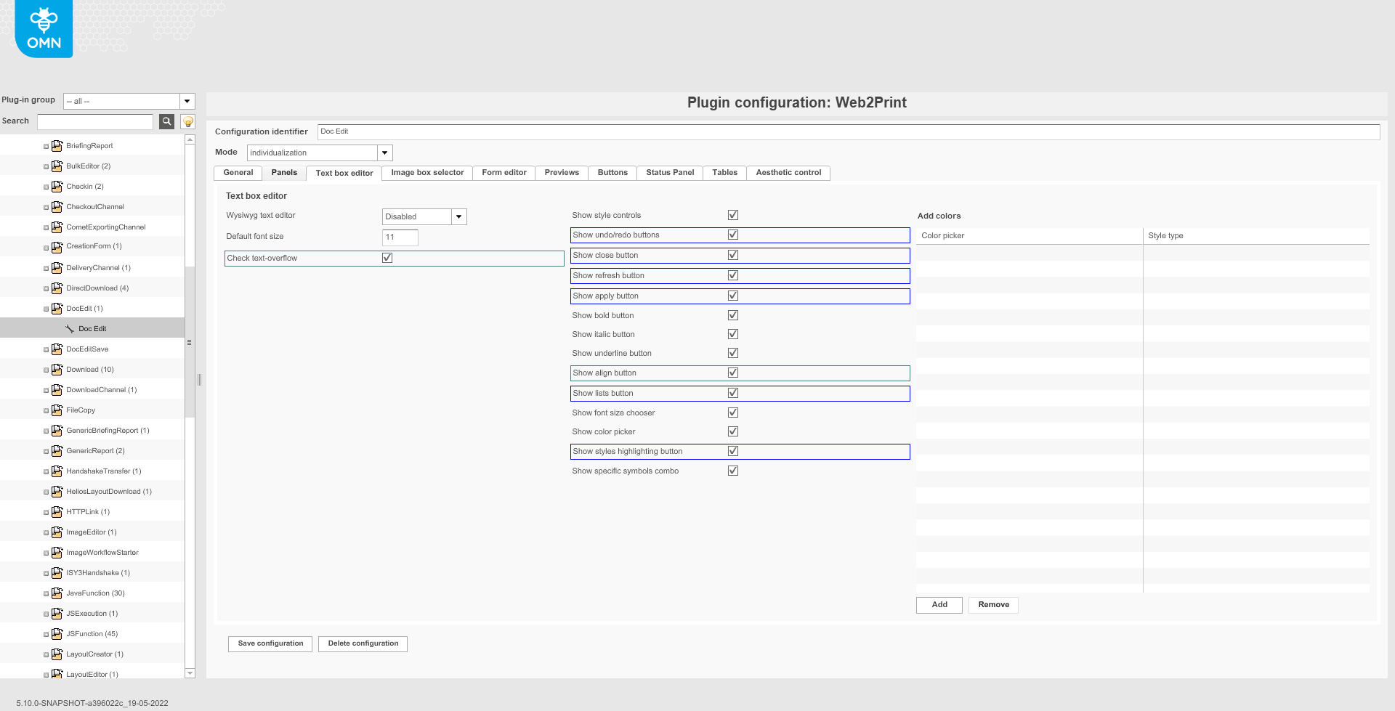Disable Show color picker checkbox
The width and height of the screenshot is (1395, 711).
[733, 431]
